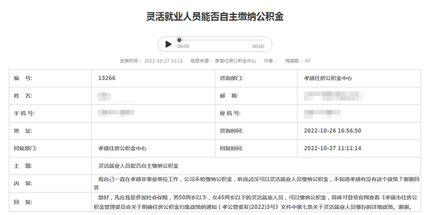
Task: Click the audio progress slider handle
Action: coord(179,40)
